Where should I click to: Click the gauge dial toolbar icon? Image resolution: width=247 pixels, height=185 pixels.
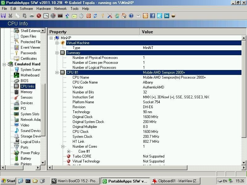pyautogui.click(x=53, y=16)
